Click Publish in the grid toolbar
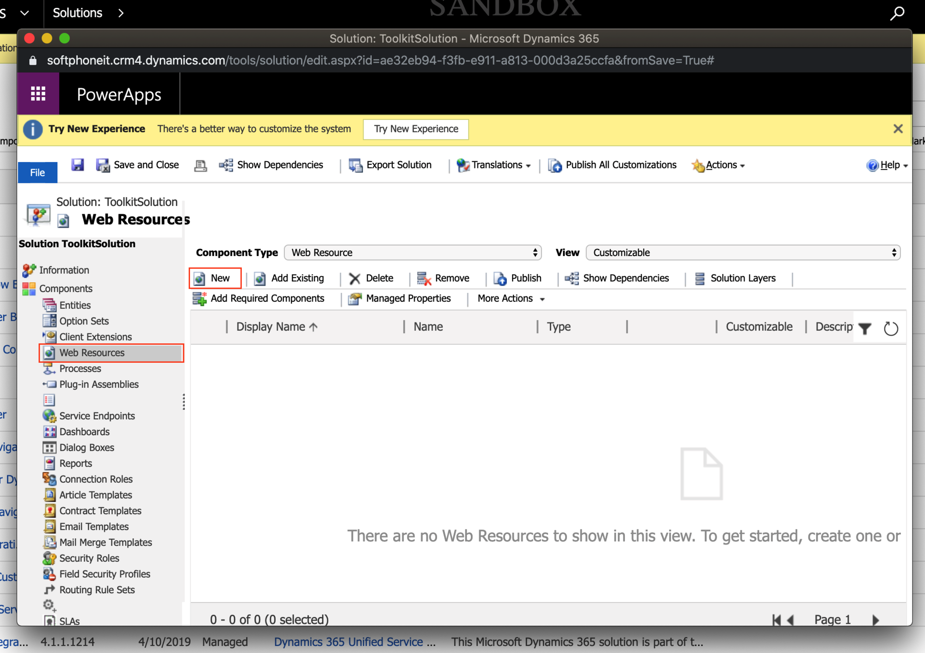This screenshot has height=653, width=925. (517, 278)
